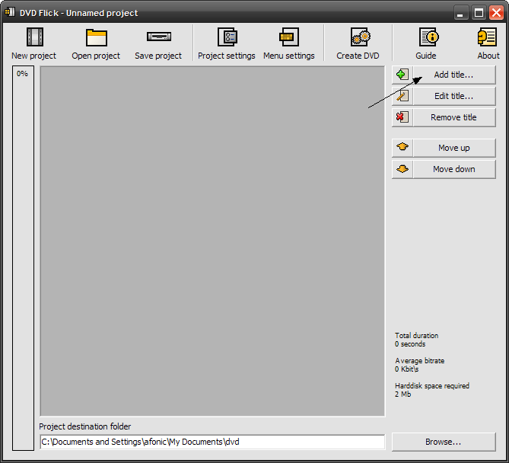
Task: Click the New project filmstrip icon
Action: pos(35,37)
